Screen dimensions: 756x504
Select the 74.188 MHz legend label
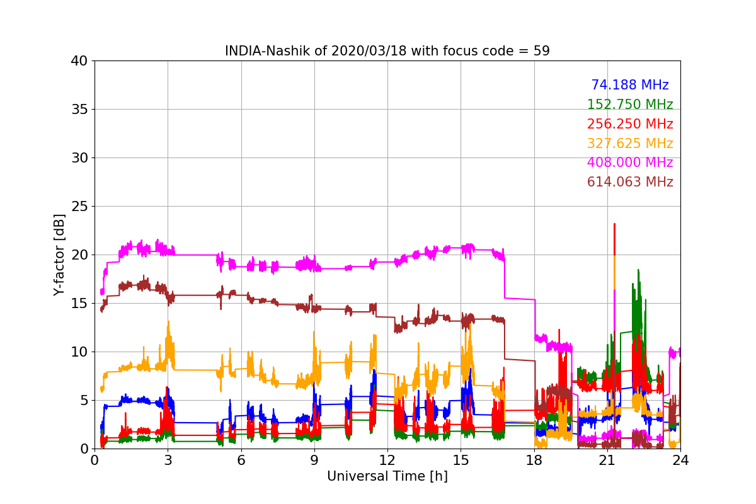(630, 85)
